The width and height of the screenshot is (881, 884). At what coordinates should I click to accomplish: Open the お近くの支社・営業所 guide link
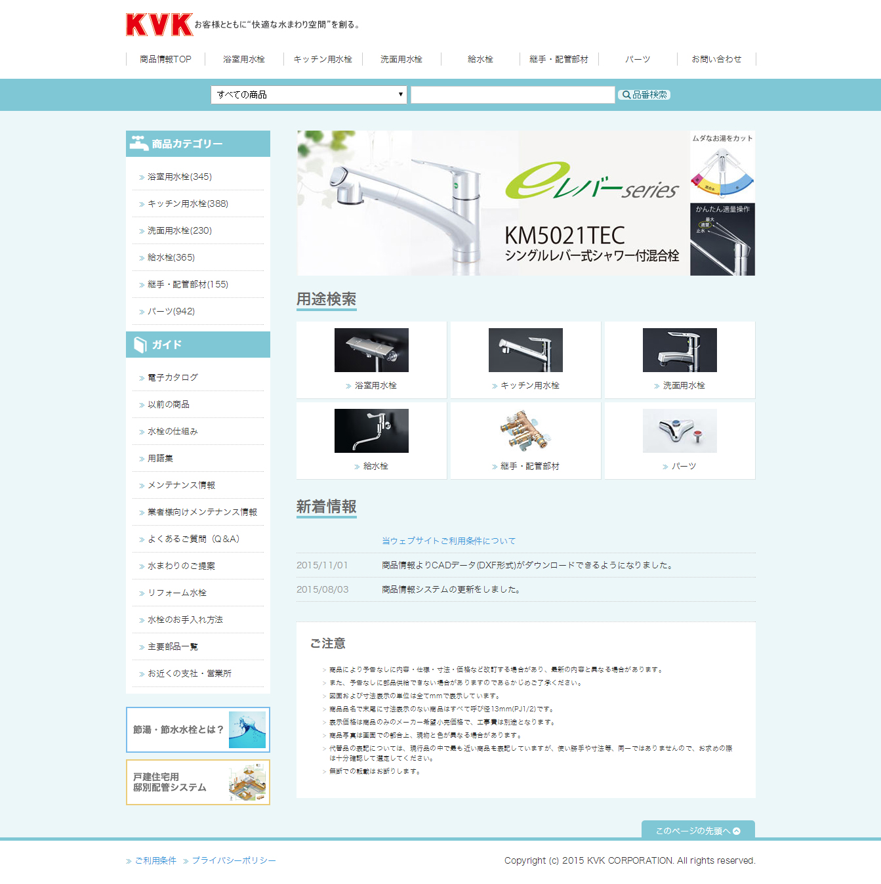pyautogui.click(x=189, y=673)
